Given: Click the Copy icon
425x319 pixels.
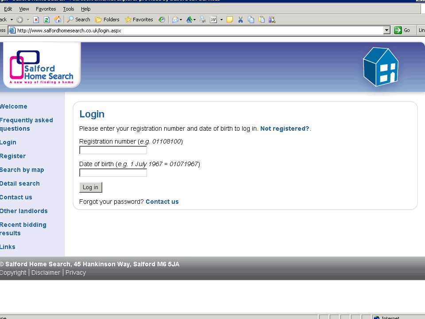Looking at the screenshot, I should click(251, 19).
